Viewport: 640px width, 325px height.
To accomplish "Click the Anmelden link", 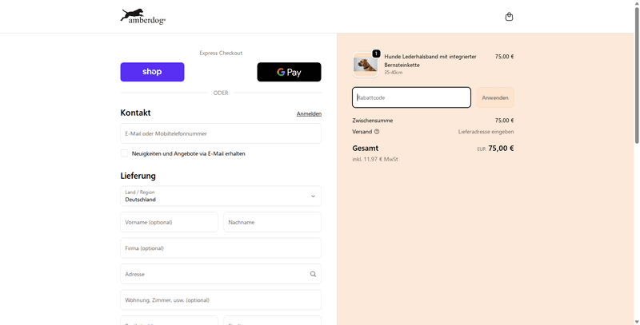I will point(309,113).
